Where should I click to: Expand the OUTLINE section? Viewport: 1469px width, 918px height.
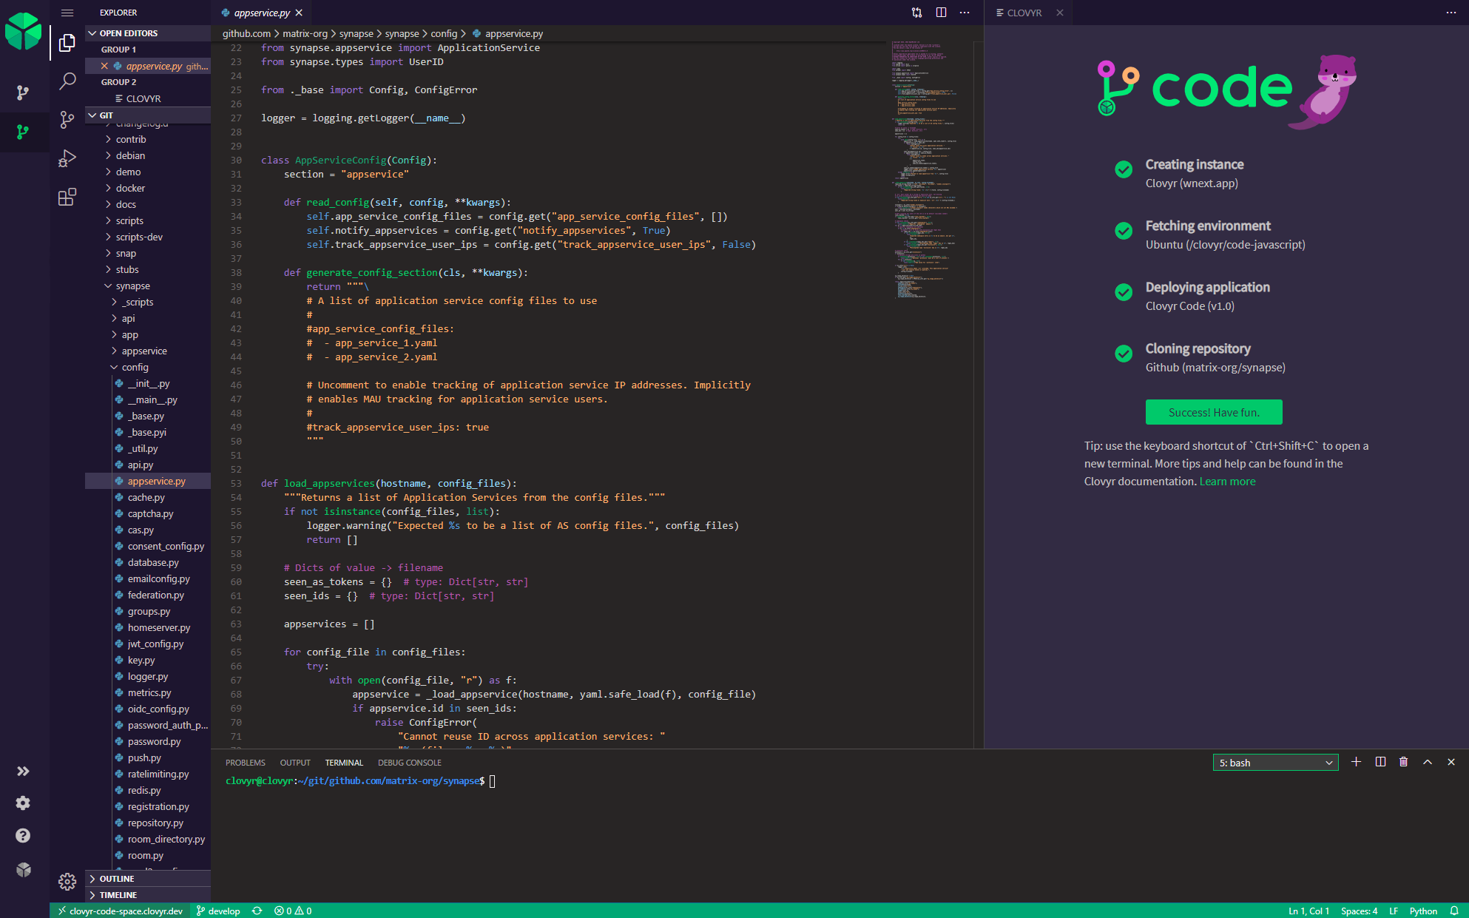pyautogui.click(x=148, y=879)
